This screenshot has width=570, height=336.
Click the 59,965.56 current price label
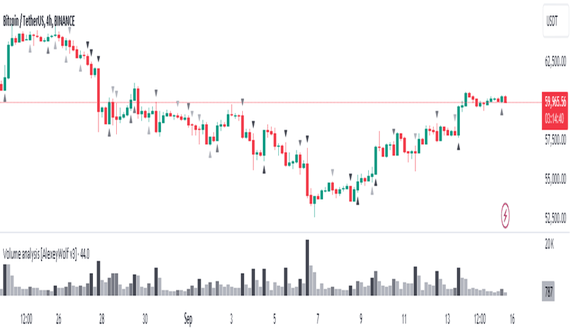[x=555, y=101]
